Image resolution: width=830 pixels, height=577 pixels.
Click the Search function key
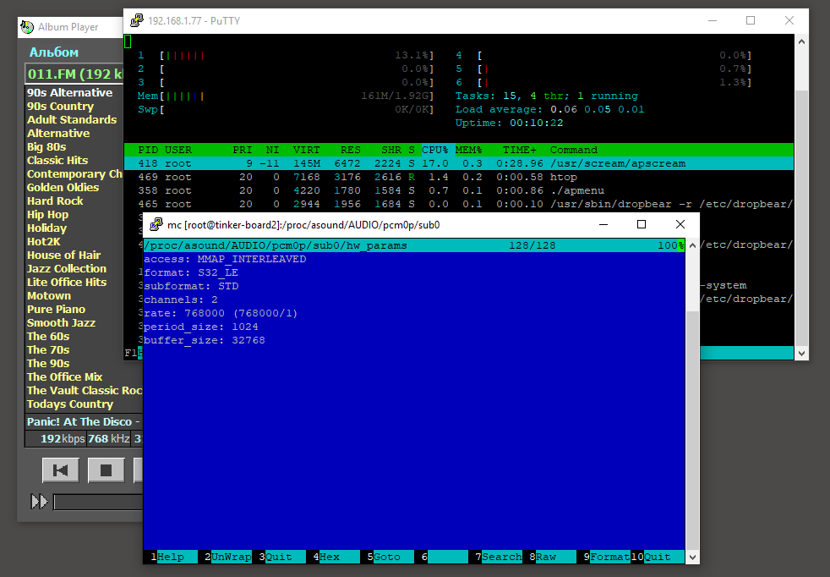pyautogui.click(x=502, y=557)
